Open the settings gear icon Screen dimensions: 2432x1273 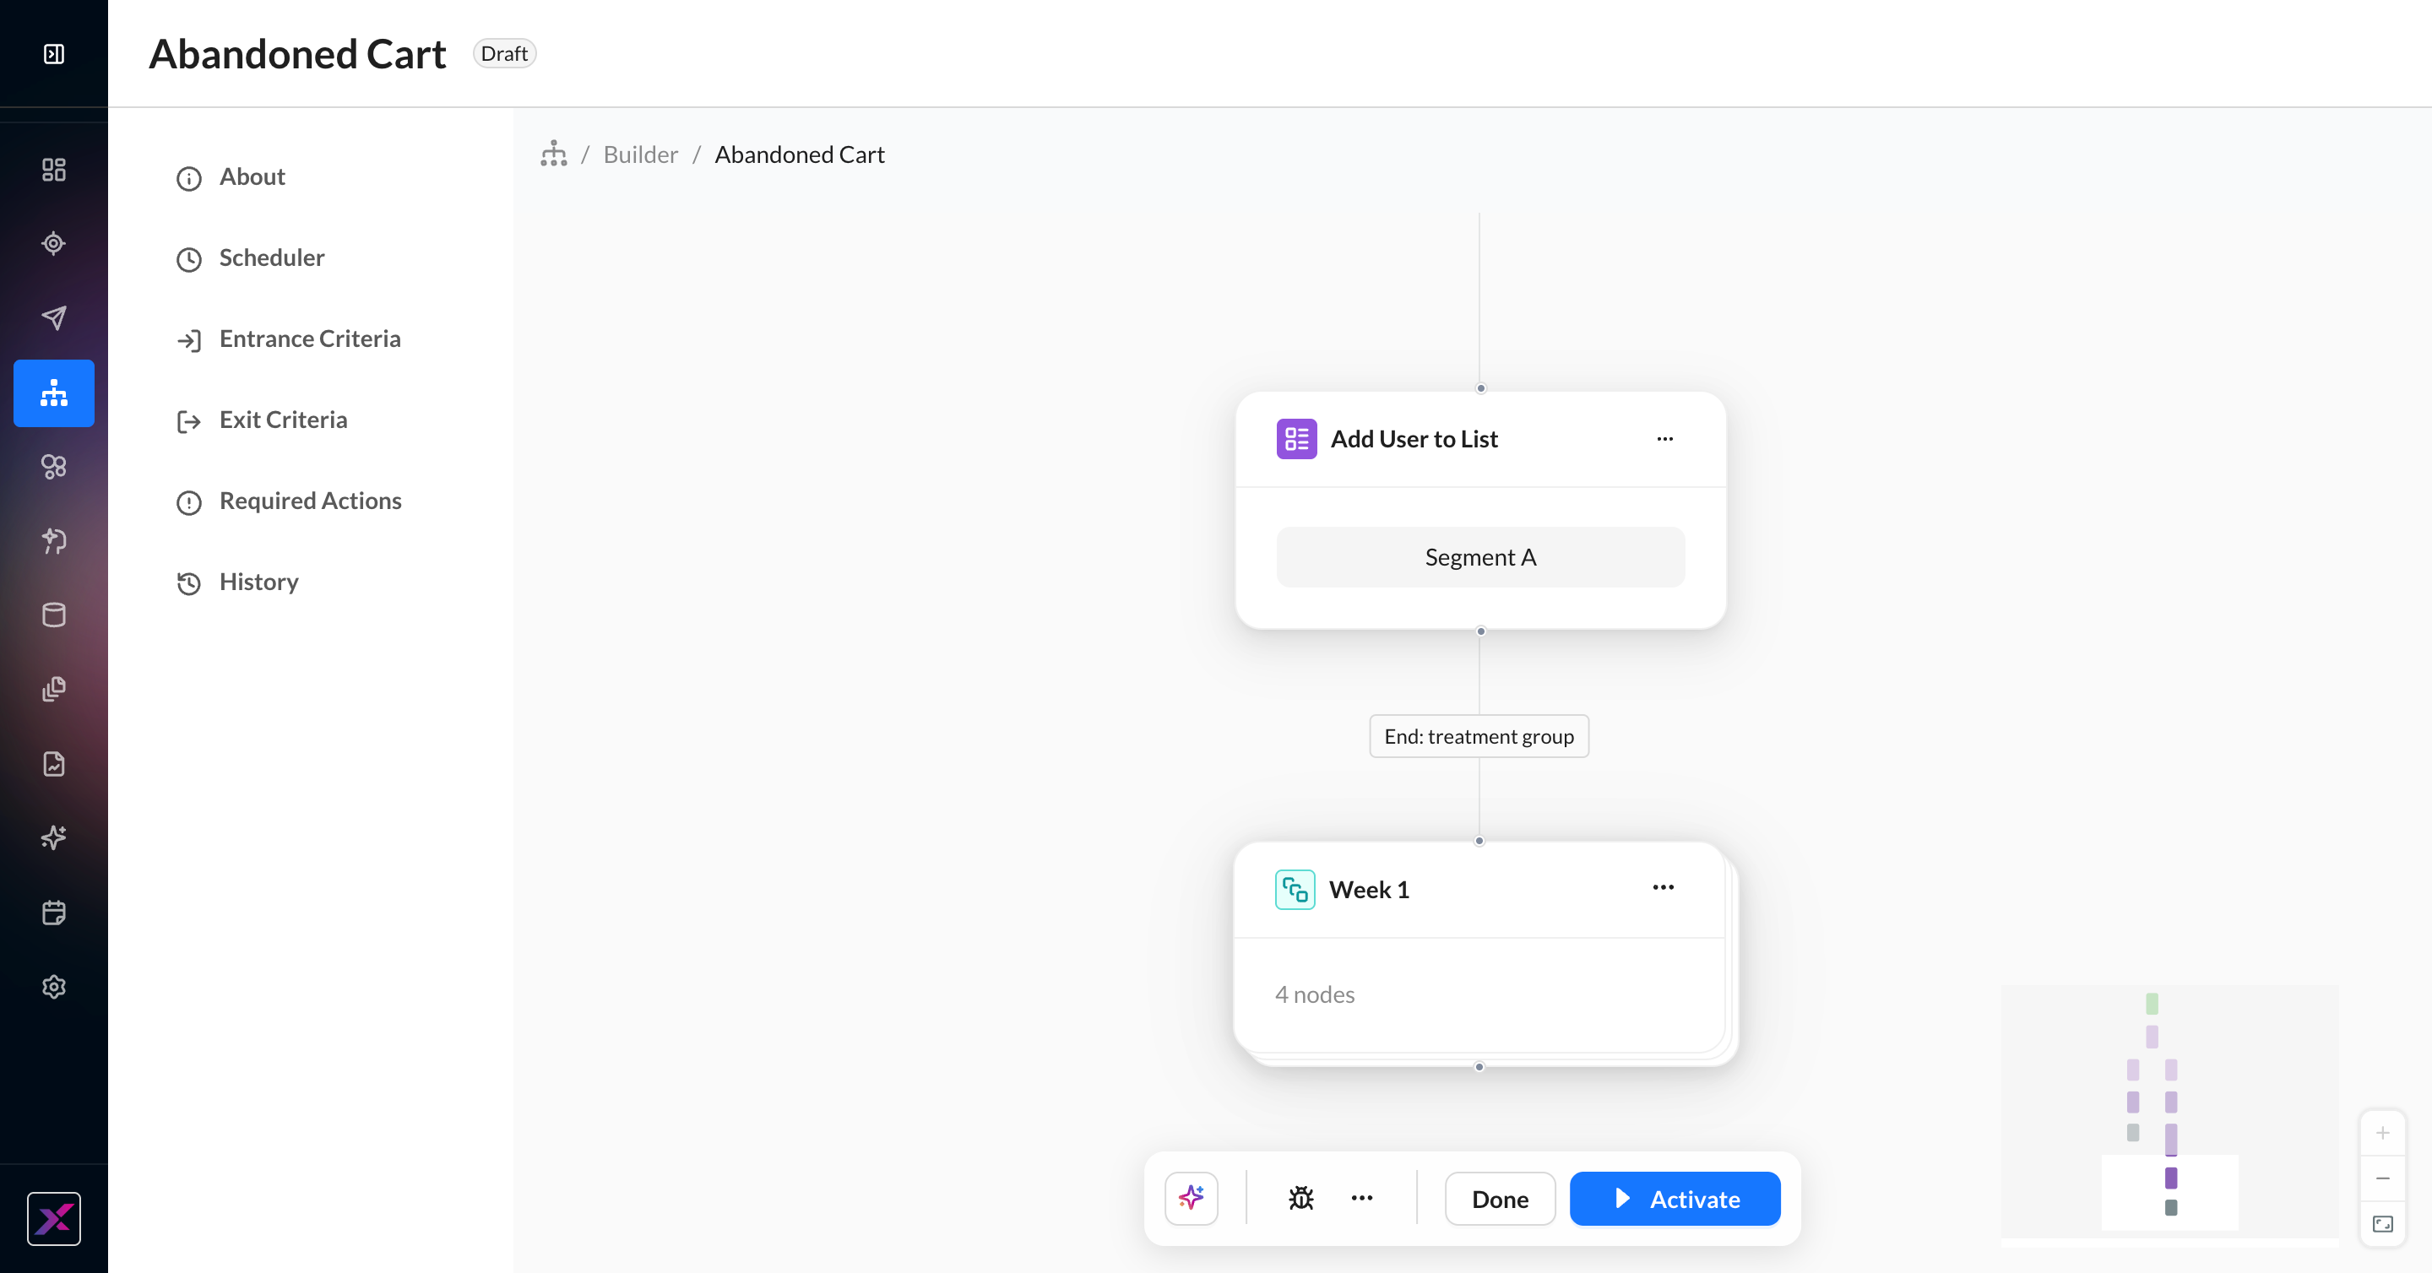point(54,987)
